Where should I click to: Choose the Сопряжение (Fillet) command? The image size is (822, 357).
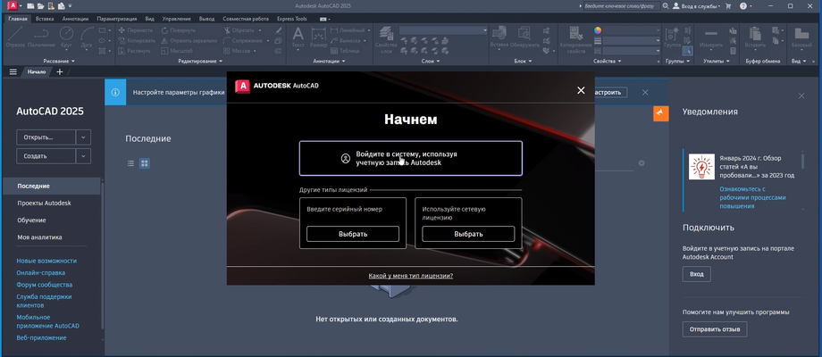tap(243, 40)
